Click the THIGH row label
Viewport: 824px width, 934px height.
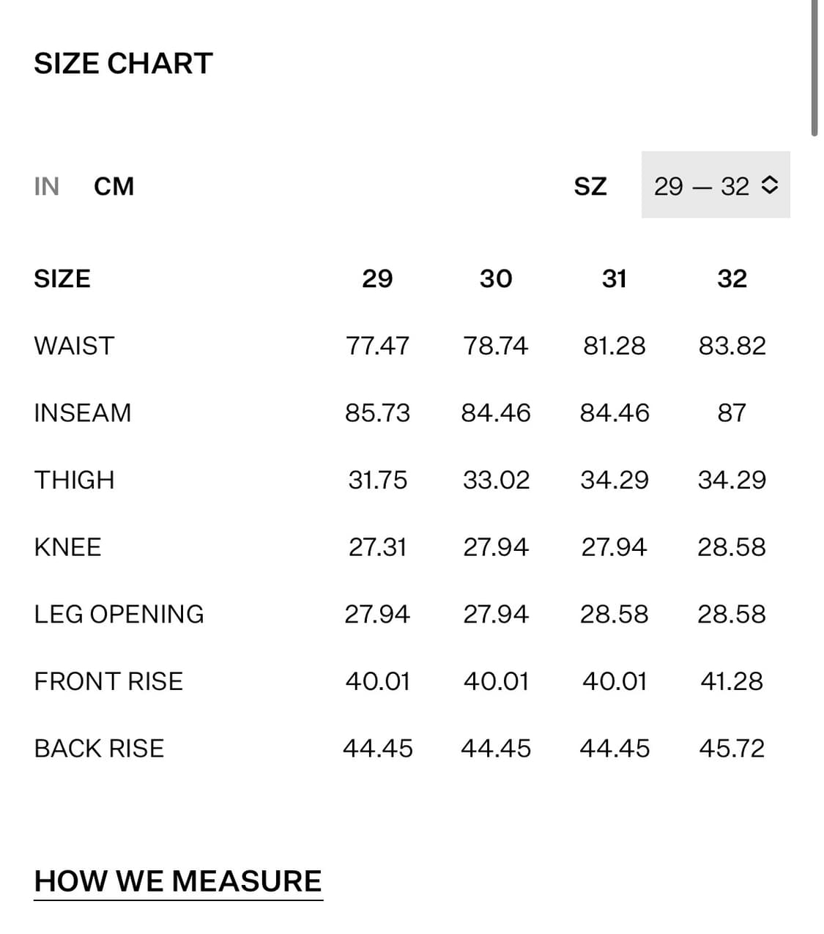[74, 480]
